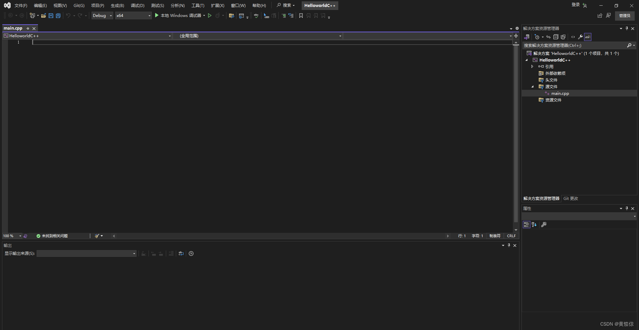This screenshot has width=639, height=330.
Task: Expand the 引用 node under HelloworldC++
Action: (532, 67)
